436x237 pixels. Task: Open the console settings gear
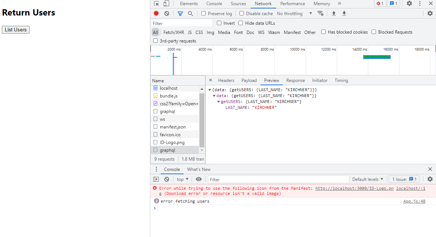[x=430, y=179]
